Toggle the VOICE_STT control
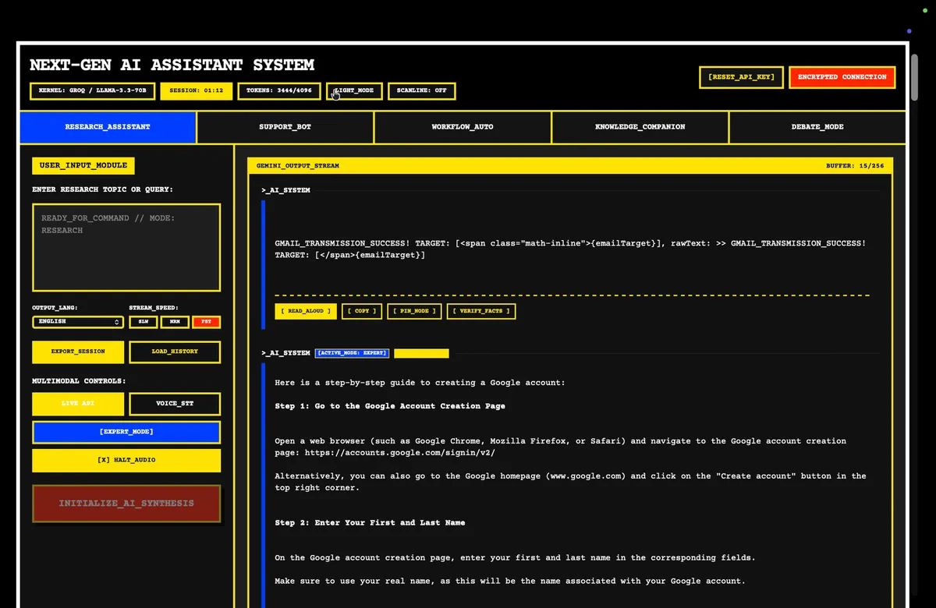 [x=175, y=404]
